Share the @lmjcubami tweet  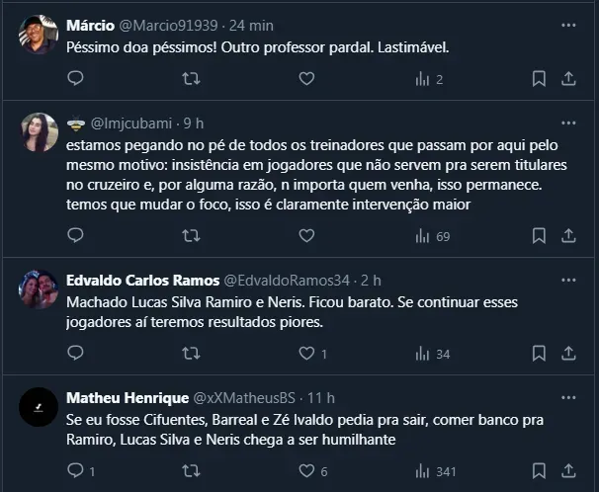click(569, 235)
